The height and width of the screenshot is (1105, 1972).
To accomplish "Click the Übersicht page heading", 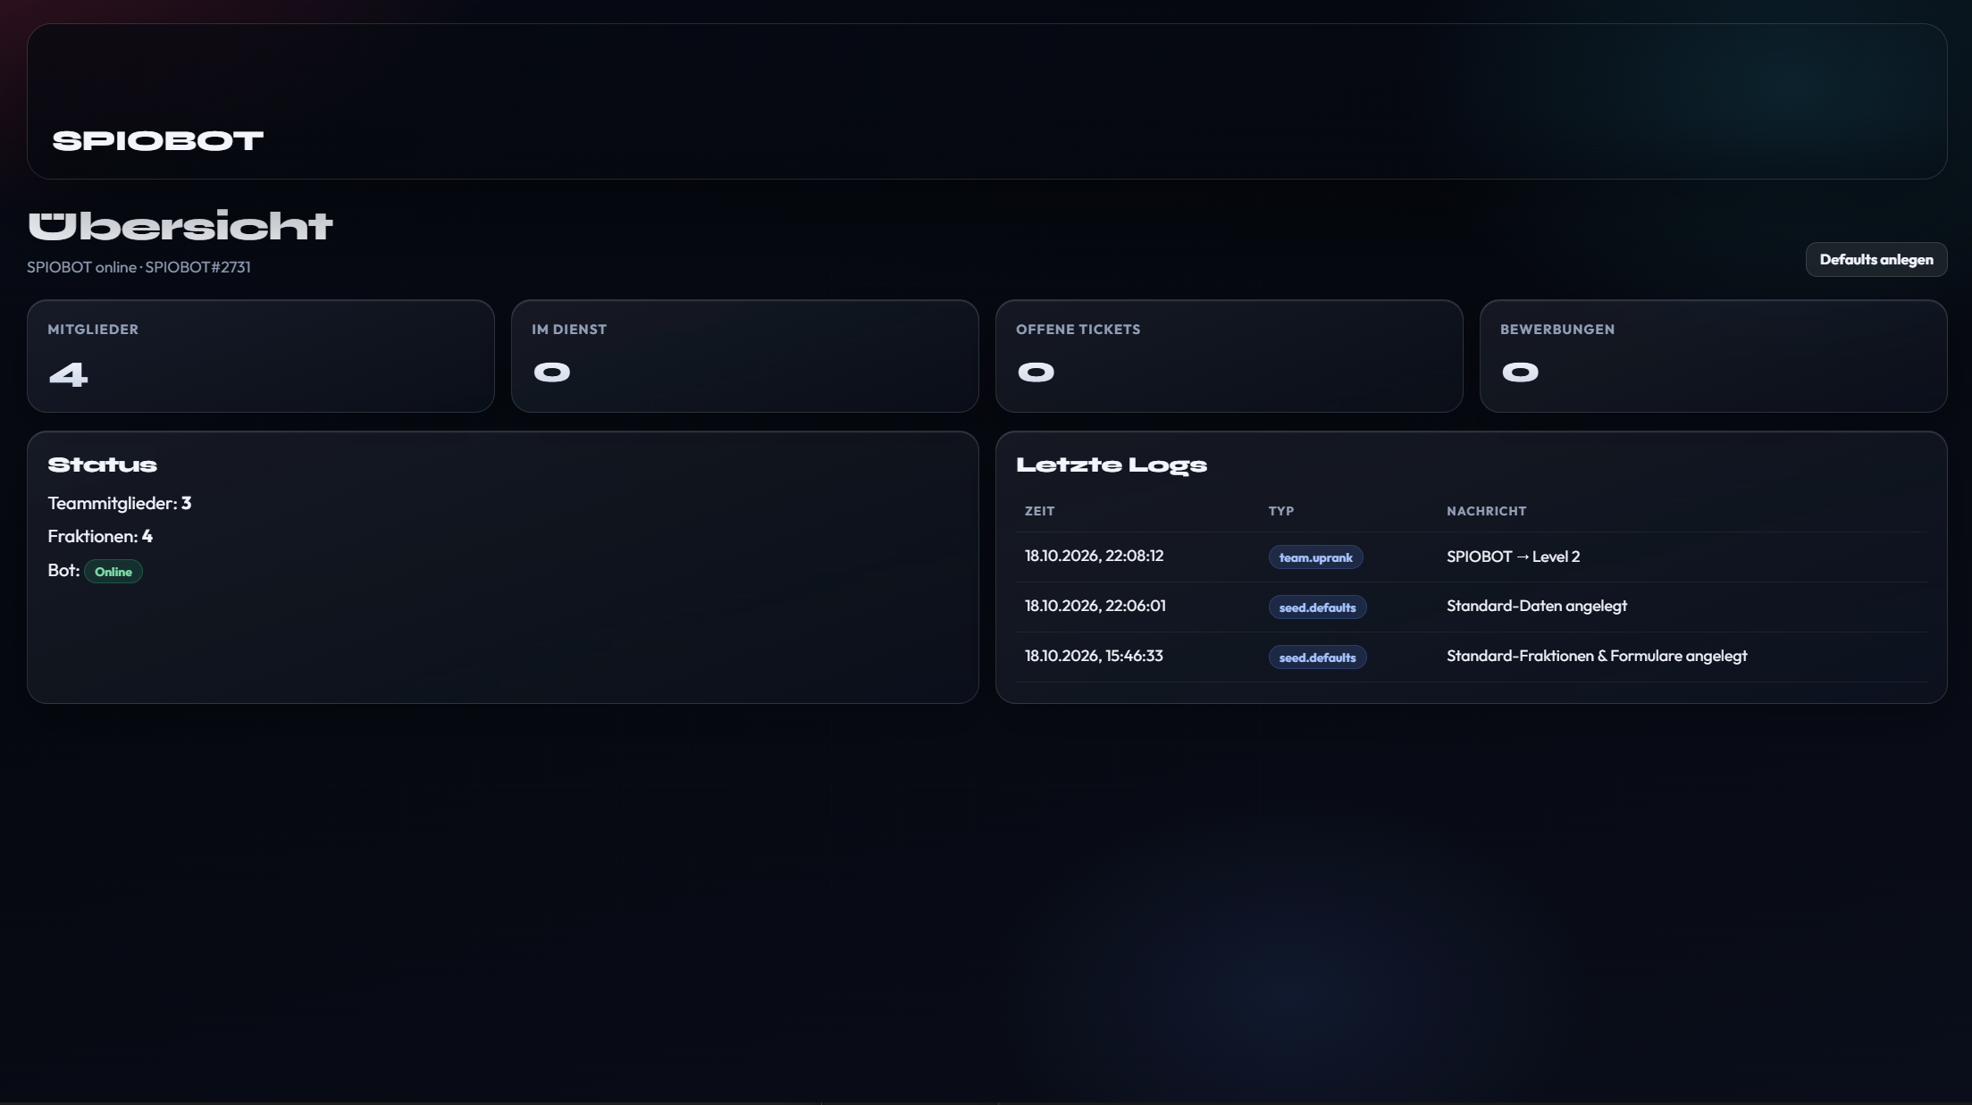I will pyautogui.click(x=180, y=225).
